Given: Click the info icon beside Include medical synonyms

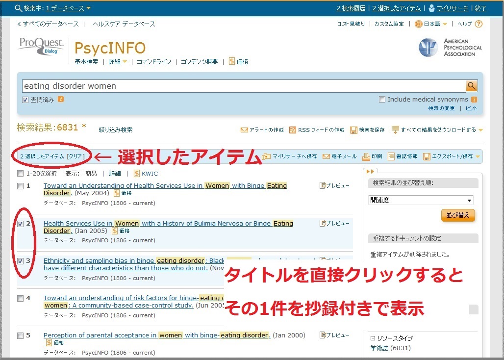Looking at the screenshot, I should (474, 100).
